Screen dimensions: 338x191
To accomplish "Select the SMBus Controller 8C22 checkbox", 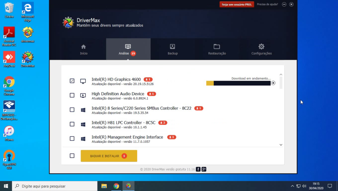I will (x=72, y=110).
